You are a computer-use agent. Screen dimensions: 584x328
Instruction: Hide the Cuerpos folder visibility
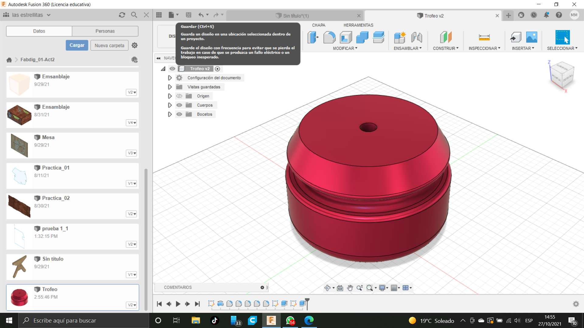[179, 105]
